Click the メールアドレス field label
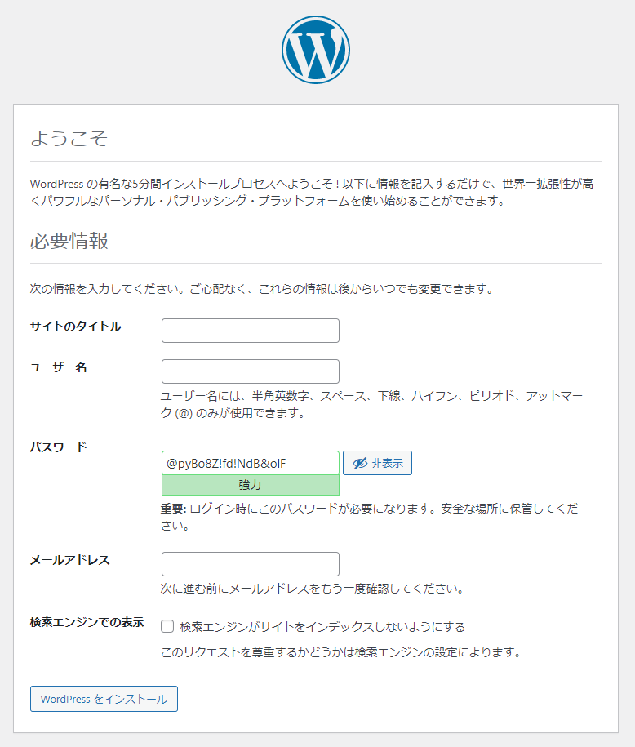This screenshot has width=635, height=747. tap(69, 560)
